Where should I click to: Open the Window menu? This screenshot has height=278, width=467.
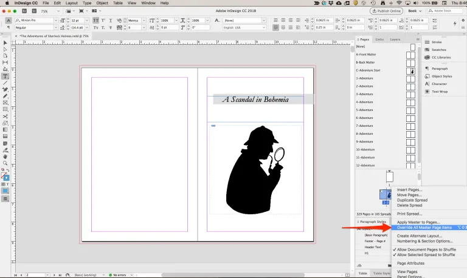pos(148,3)
